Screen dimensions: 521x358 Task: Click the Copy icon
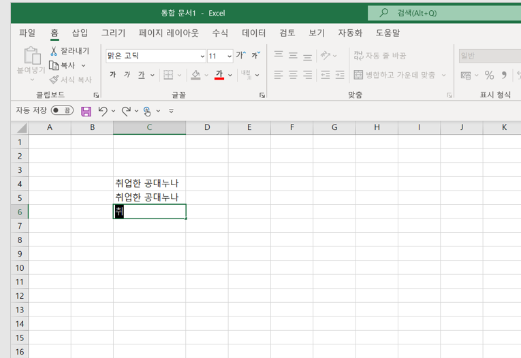(x=54, y=65)
